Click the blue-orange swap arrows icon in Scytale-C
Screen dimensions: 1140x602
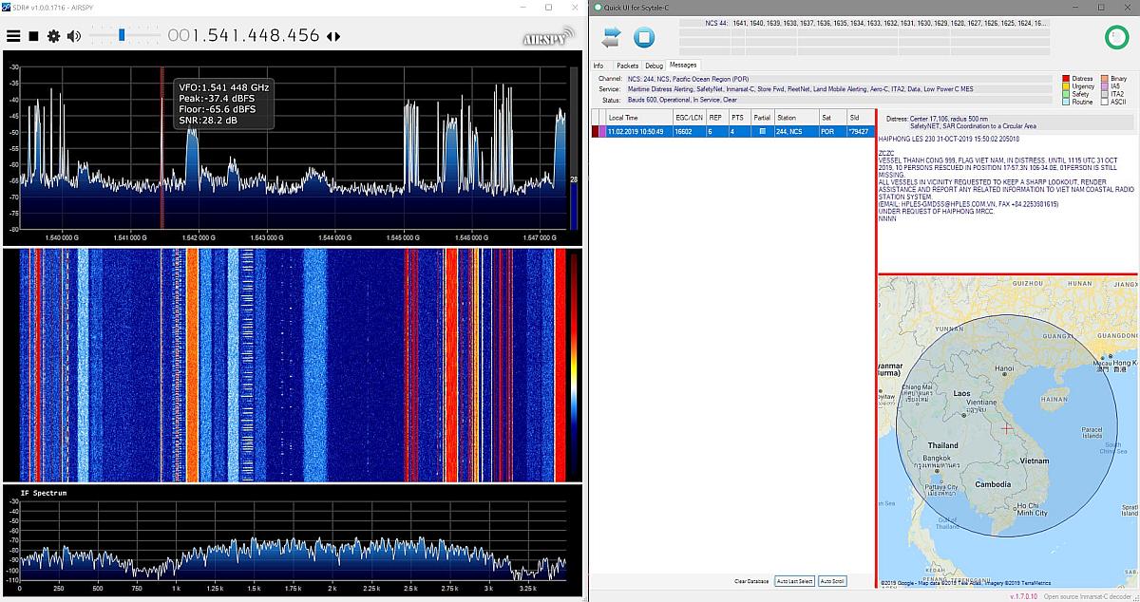(x=612, y=37)
